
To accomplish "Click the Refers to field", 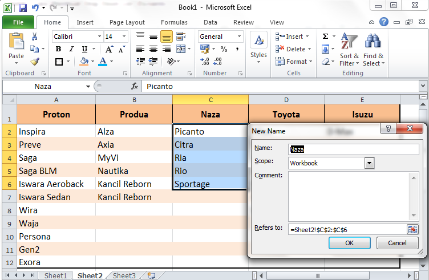I will [x=347, y=229].
